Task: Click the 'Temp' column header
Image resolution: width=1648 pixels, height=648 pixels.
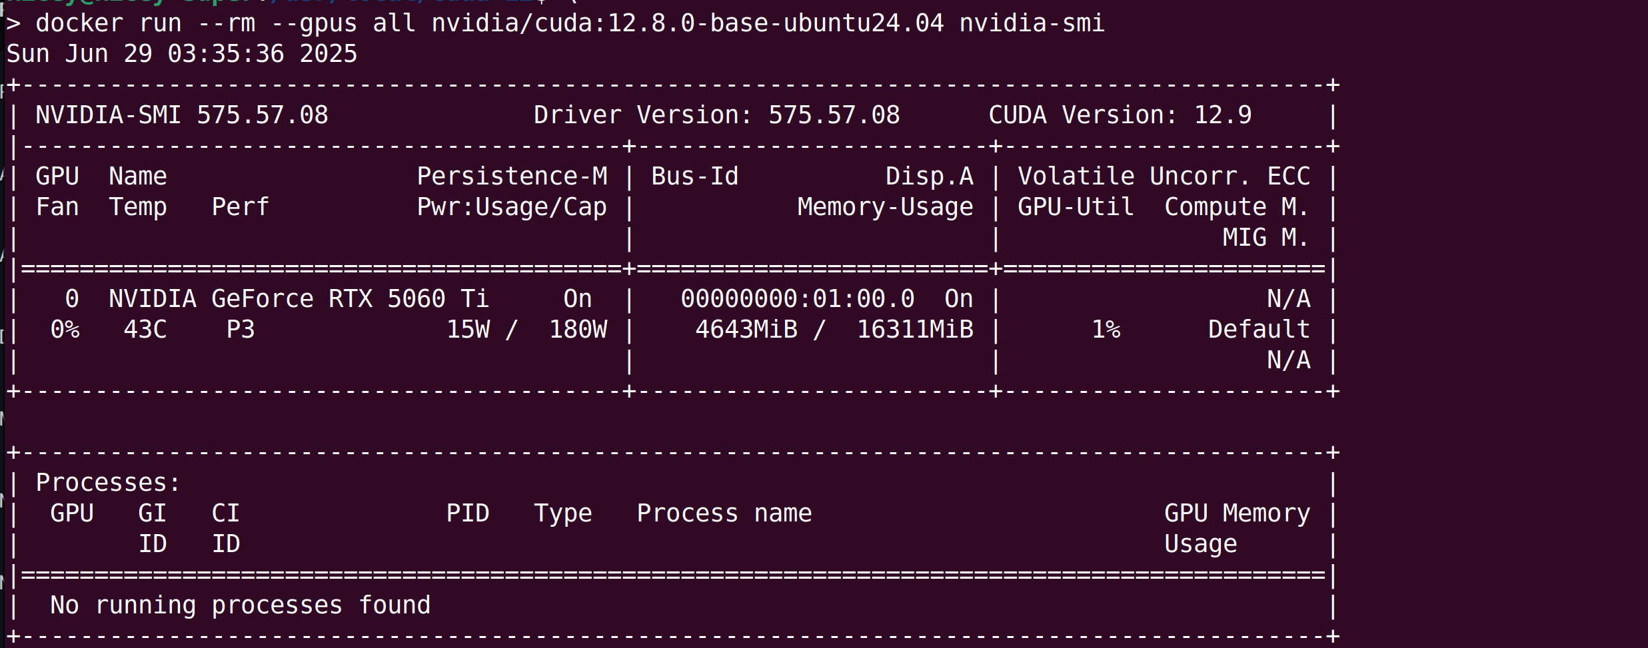Action: pos(138,207)
